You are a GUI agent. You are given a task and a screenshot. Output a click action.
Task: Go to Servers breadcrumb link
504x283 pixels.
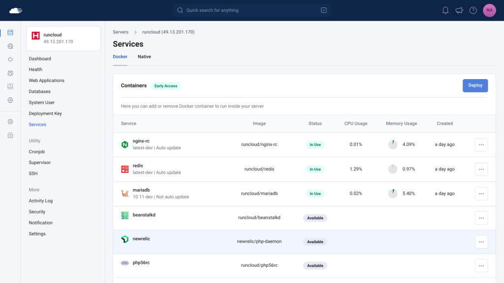[x=121, y=32]
